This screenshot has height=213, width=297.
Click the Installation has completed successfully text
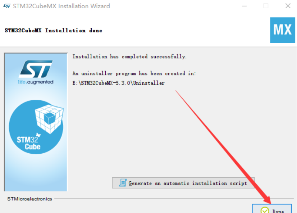129,56
